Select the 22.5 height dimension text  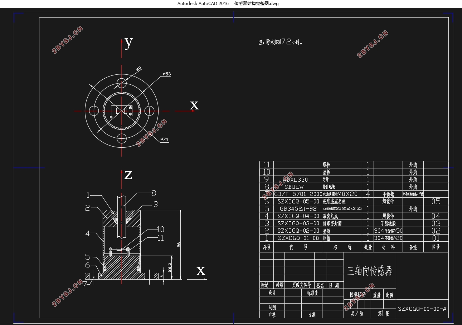pos(169,267)
